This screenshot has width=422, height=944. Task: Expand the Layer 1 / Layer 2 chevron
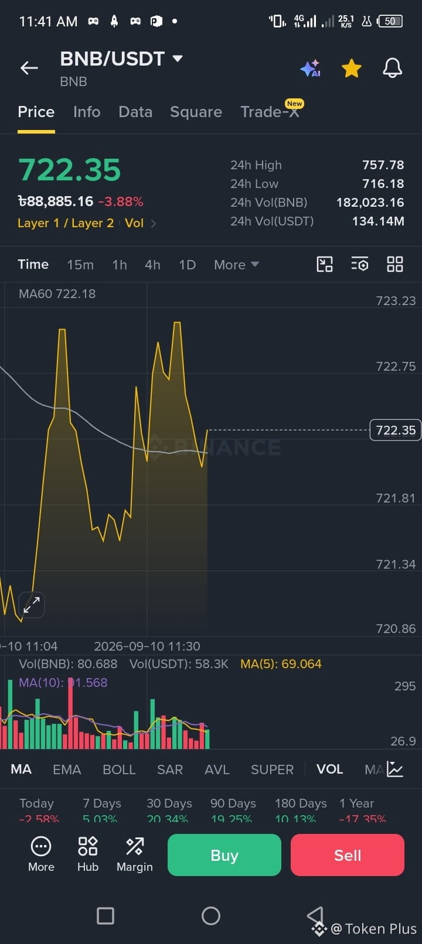(x=154, y=223)
